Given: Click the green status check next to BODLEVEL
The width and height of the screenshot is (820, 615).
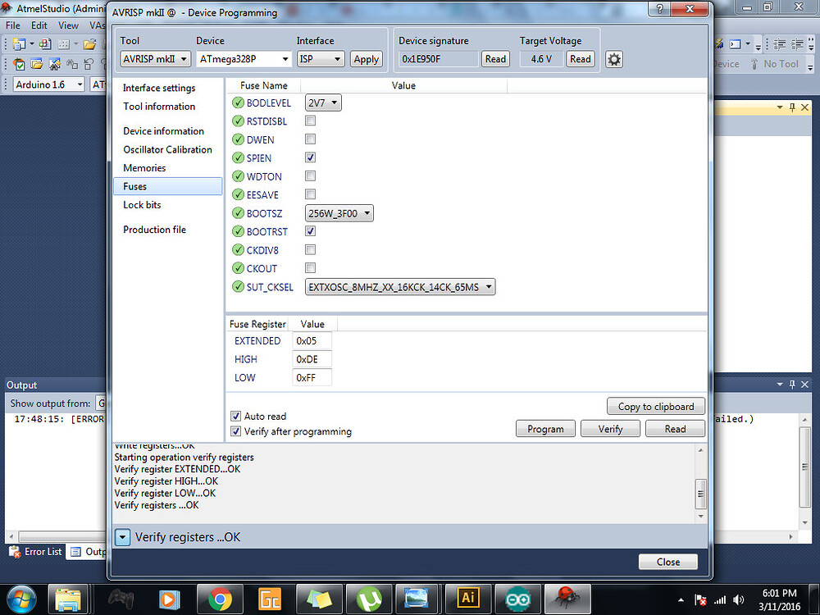Looking at the screenshot, I should point(238,102).
